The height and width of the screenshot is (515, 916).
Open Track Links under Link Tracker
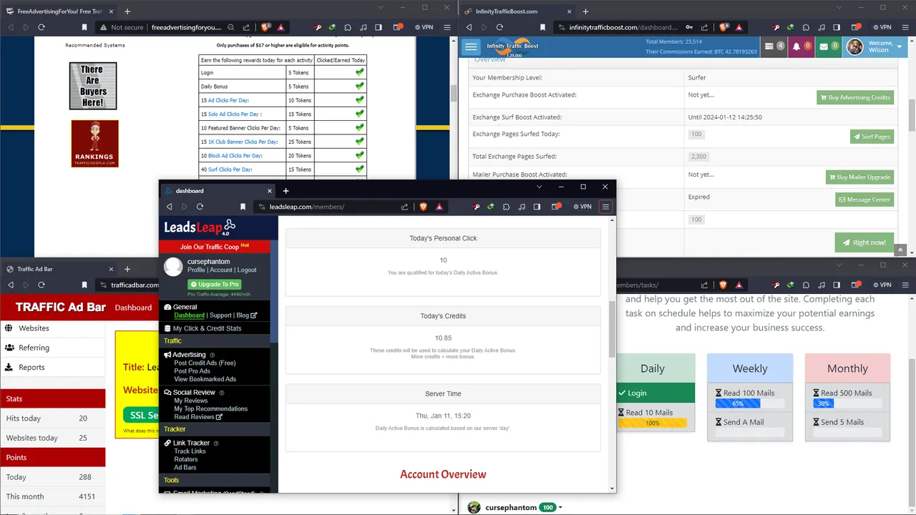(190, 451)
